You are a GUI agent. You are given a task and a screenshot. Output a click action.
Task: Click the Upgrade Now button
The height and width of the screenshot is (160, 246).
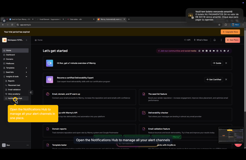click(230, 32)
